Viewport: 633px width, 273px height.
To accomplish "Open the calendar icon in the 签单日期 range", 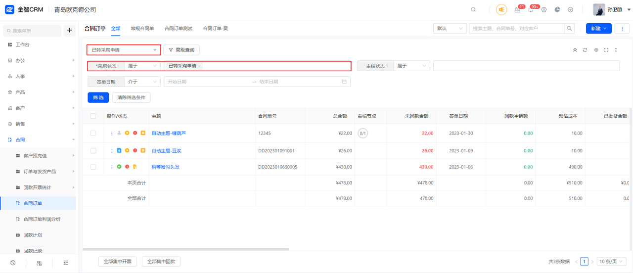I will pos(344,82).
